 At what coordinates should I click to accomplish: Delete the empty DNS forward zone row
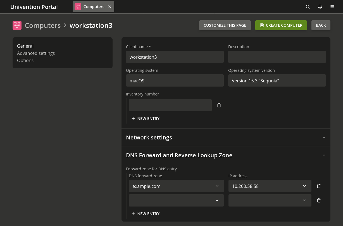point(319,200)
